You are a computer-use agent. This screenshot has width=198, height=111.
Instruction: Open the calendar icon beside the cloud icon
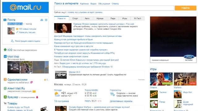(46, 20)
